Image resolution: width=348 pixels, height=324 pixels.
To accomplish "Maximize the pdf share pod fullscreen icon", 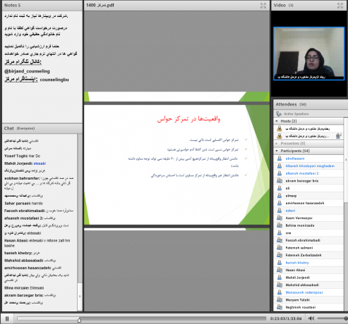I will coord(263,6).
